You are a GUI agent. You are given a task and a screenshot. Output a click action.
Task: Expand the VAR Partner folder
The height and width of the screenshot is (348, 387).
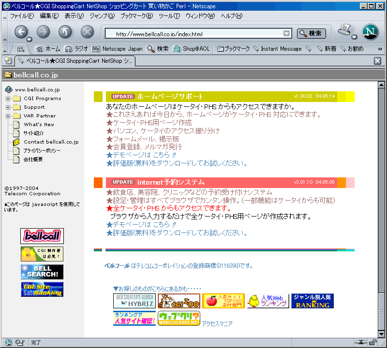(x=8, y=116)
